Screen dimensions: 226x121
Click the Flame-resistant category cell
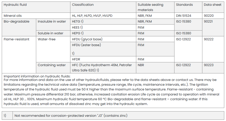17,39
